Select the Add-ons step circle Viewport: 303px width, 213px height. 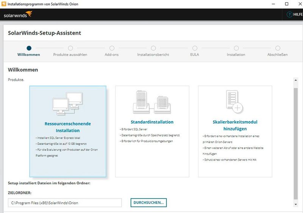(x=112, y=48)
